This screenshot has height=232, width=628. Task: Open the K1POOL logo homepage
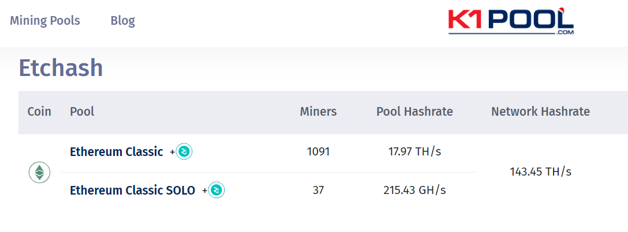pos(511,21)
